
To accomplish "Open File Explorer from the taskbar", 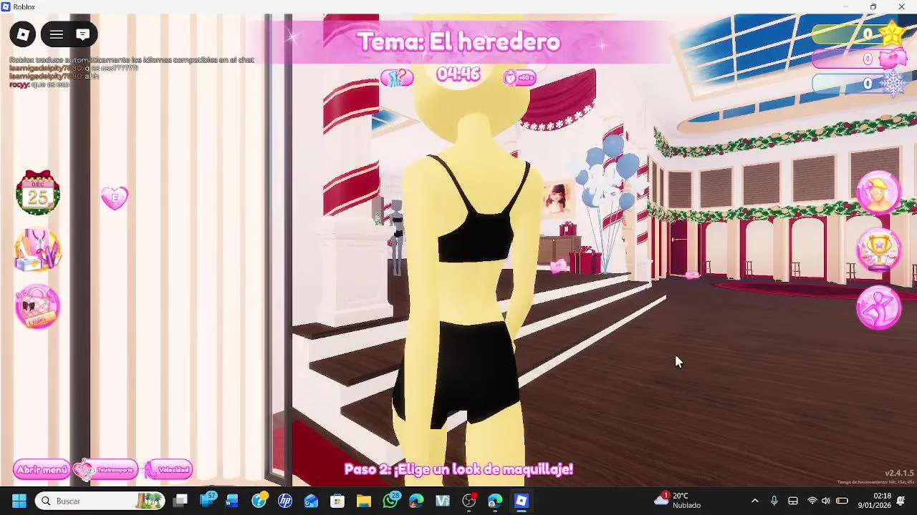I will 364,501.
